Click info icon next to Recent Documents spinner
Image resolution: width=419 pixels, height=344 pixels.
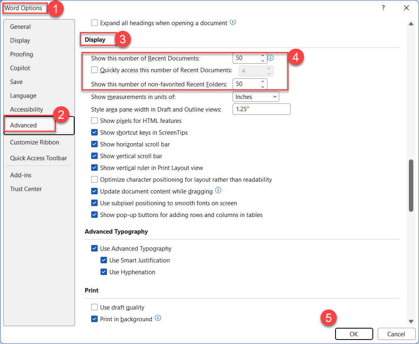point(270,58)
